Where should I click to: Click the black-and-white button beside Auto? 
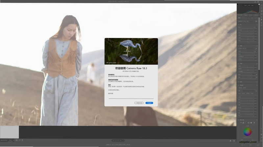[x=252, y=18]
